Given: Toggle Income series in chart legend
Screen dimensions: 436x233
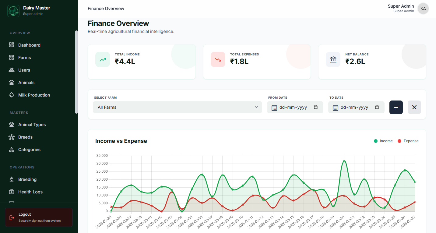Looking at the screenshot, I should [x=383, y=141].
